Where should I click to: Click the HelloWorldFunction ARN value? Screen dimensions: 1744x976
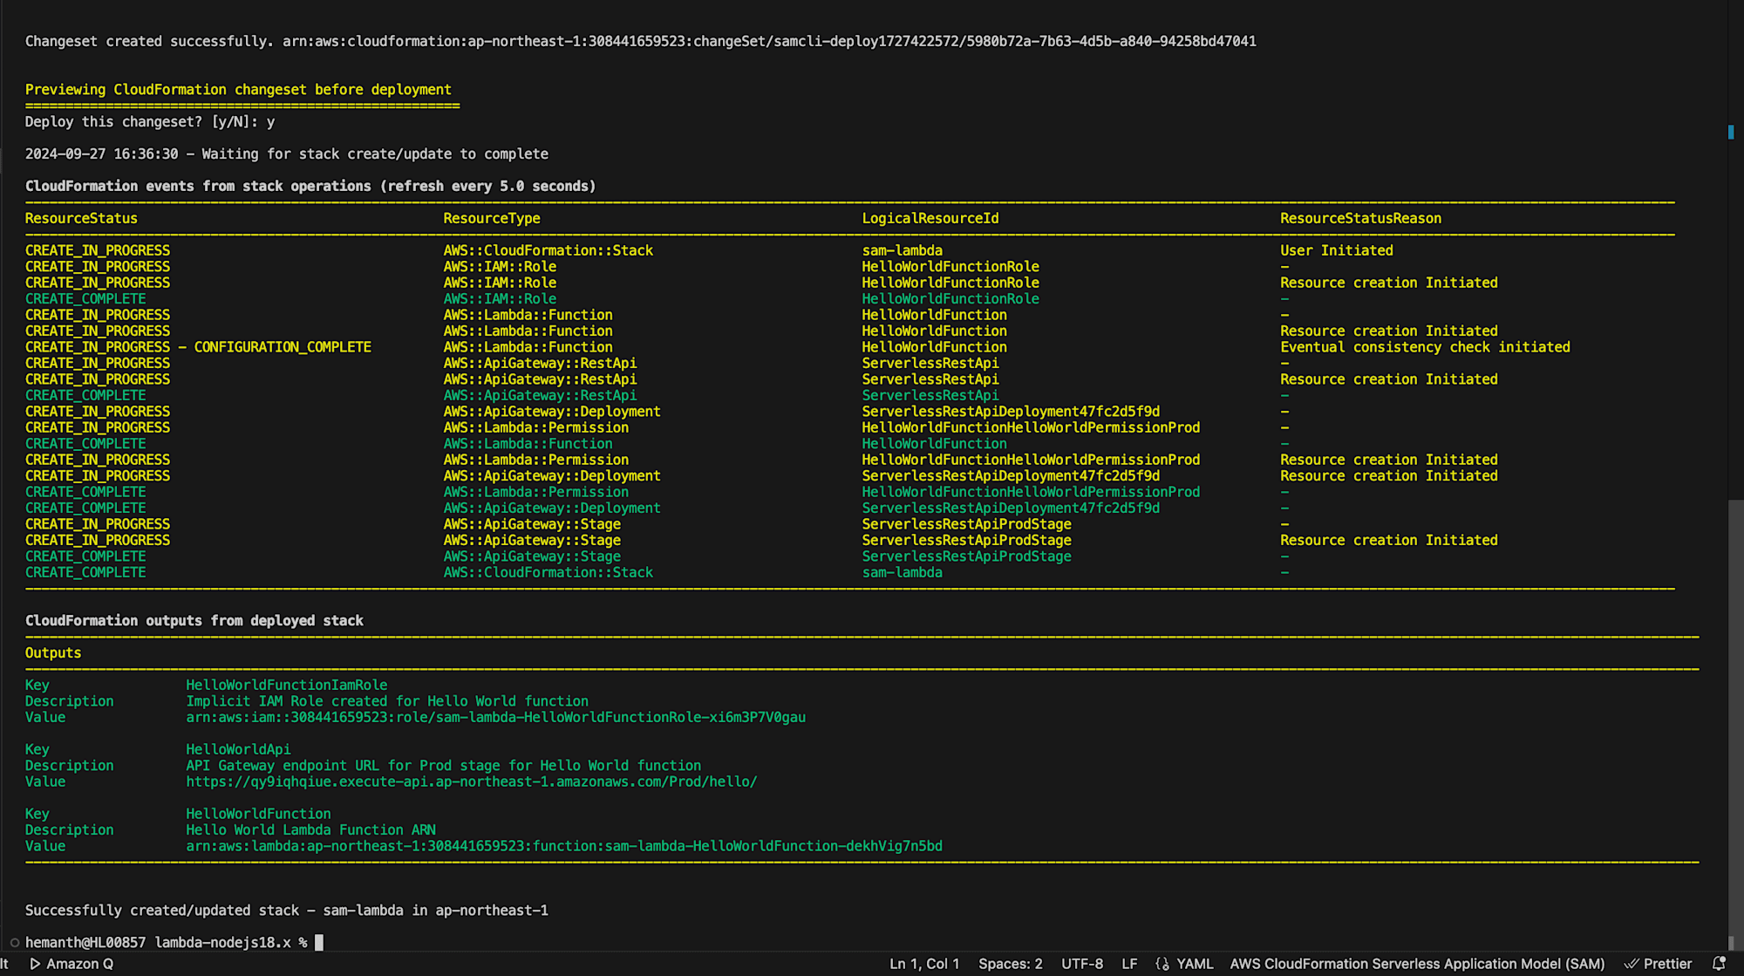[x=563, y=845]
